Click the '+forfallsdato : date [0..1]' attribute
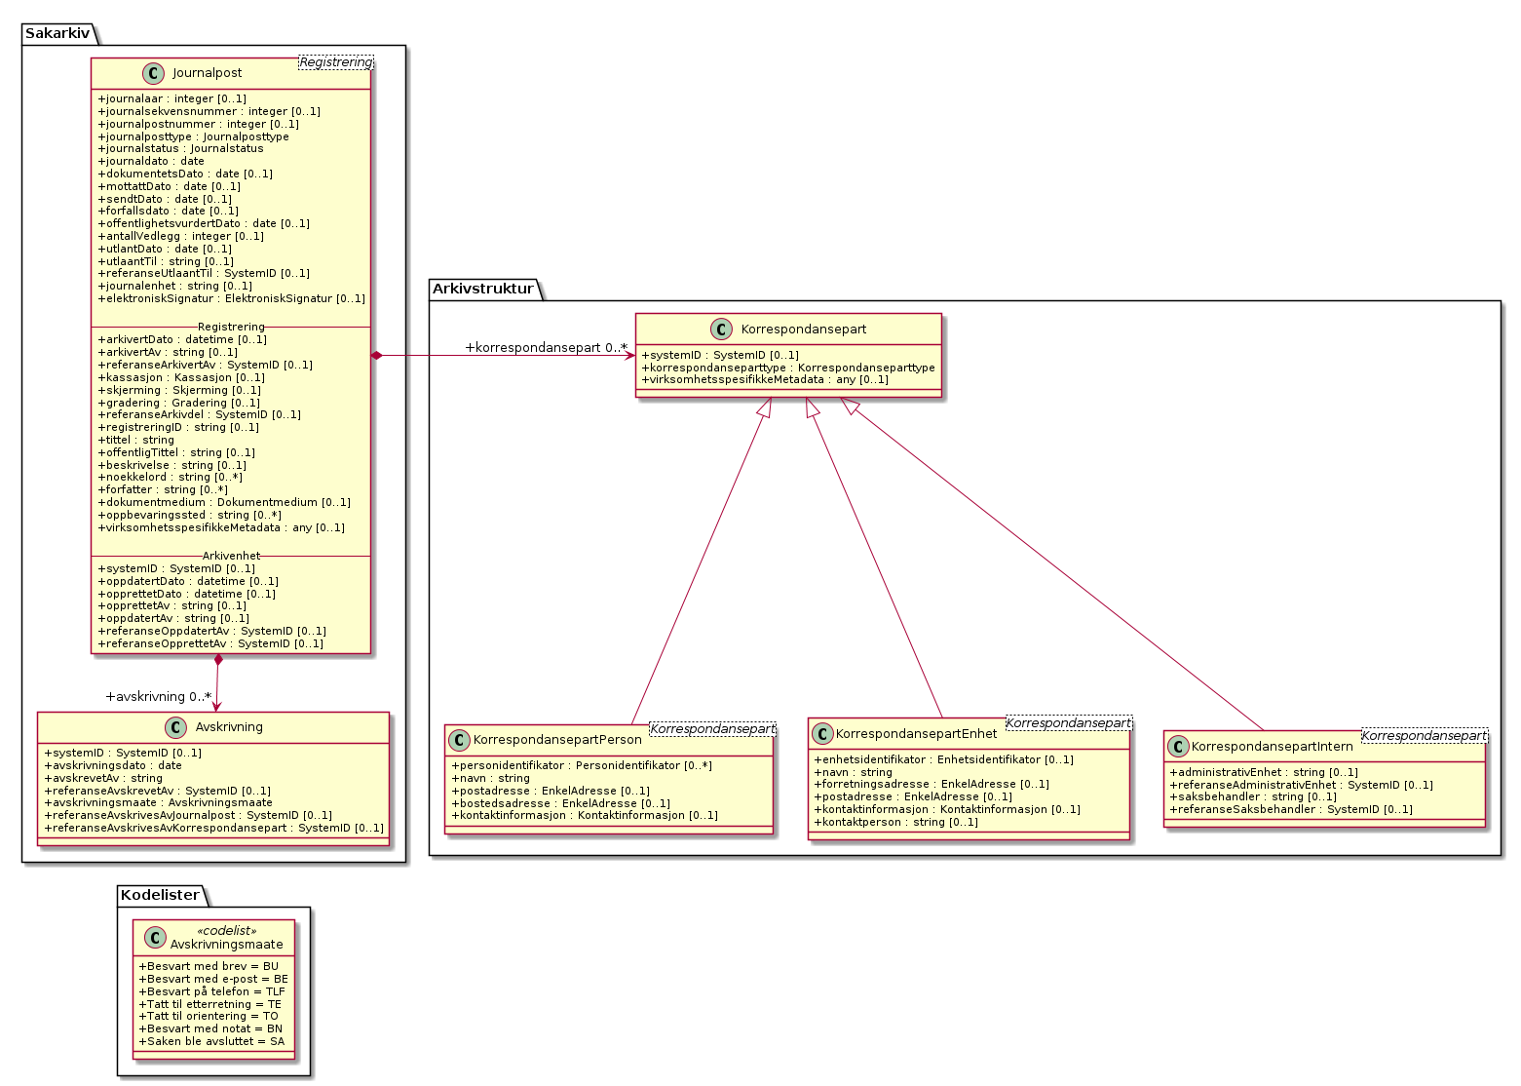This screenshot has width=1521, height=1086. tap(169, 212)
